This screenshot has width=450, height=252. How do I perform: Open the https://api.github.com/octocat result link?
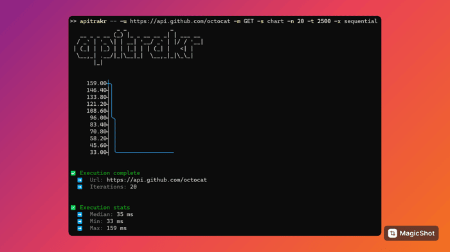(x=157, y=180)
